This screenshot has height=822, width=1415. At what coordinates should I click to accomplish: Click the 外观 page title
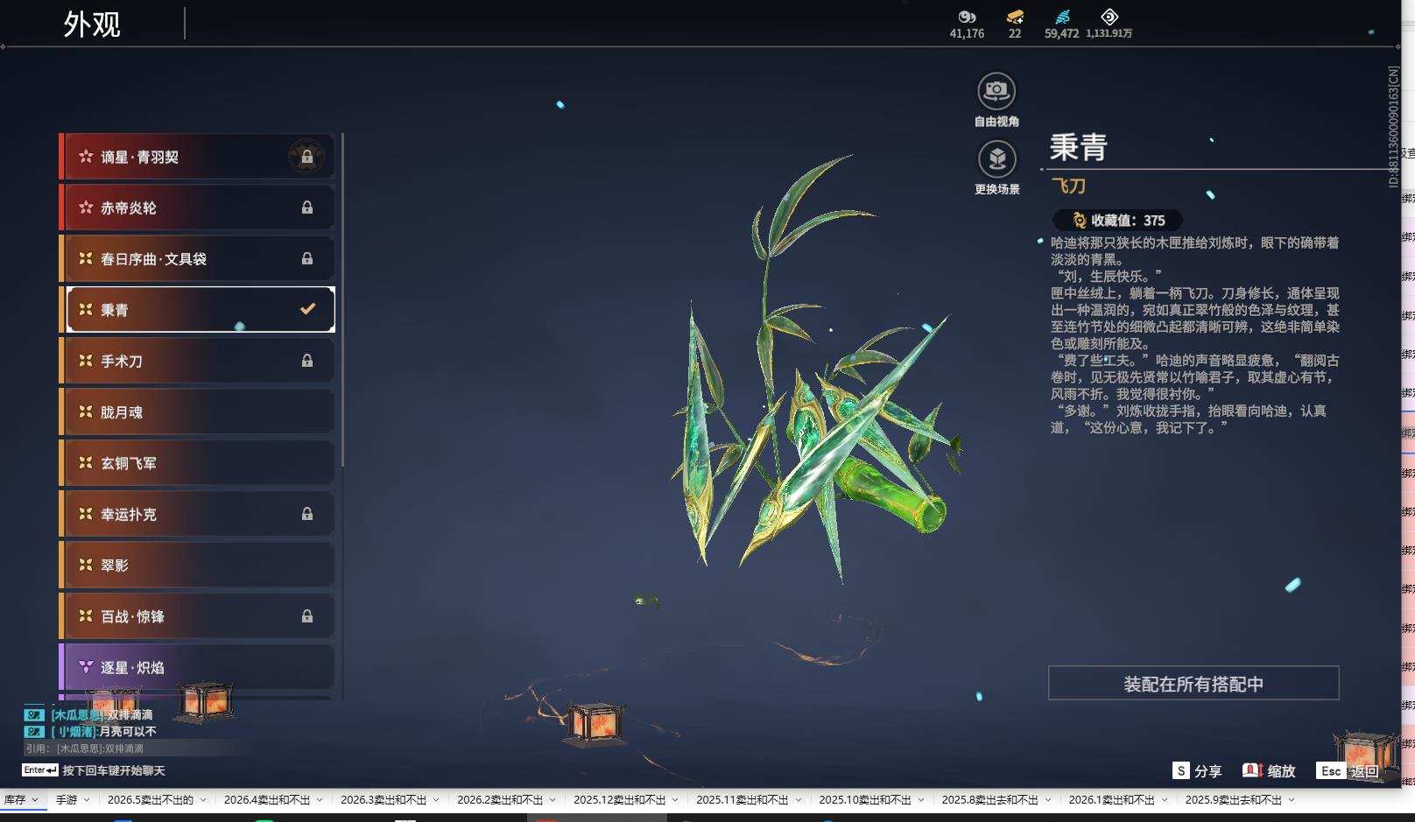click(92, 25)
